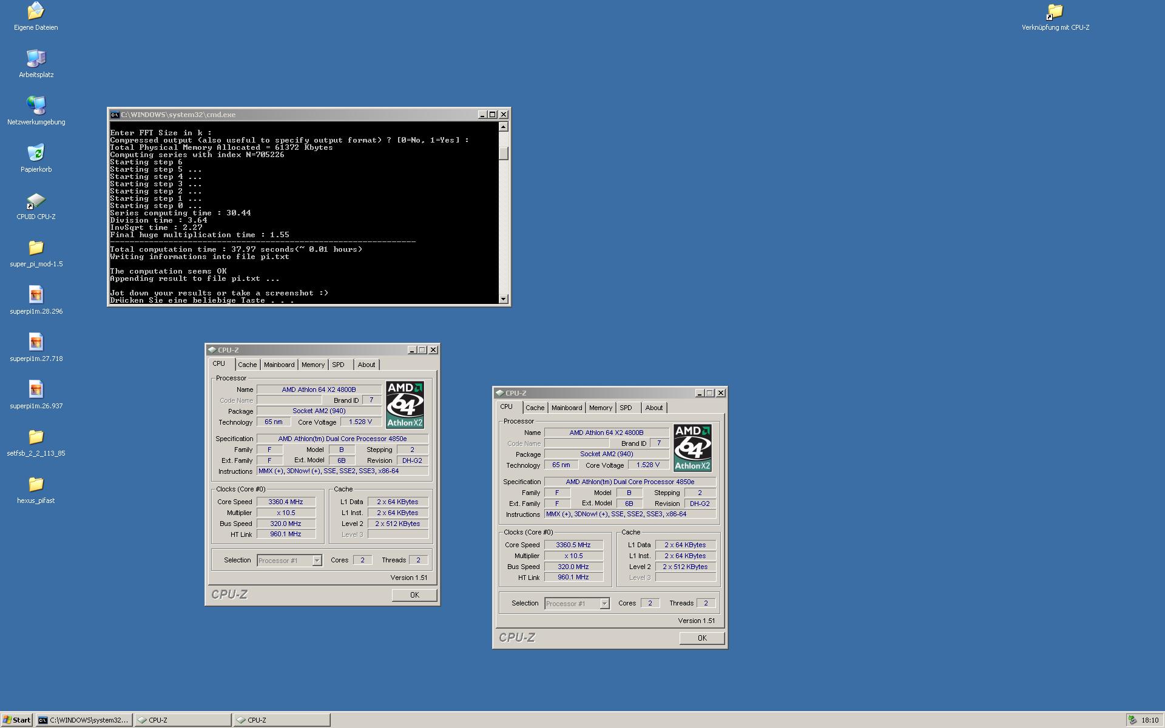Maximize the cmd.exe window
The image size is (1165, 728).
pyautogui.click(x=493, y=115)
